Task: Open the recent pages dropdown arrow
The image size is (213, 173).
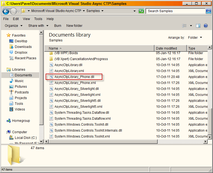Action: point(19,11)
